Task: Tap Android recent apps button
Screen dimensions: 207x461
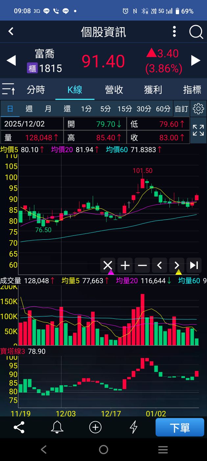Action: click(163, 449)
